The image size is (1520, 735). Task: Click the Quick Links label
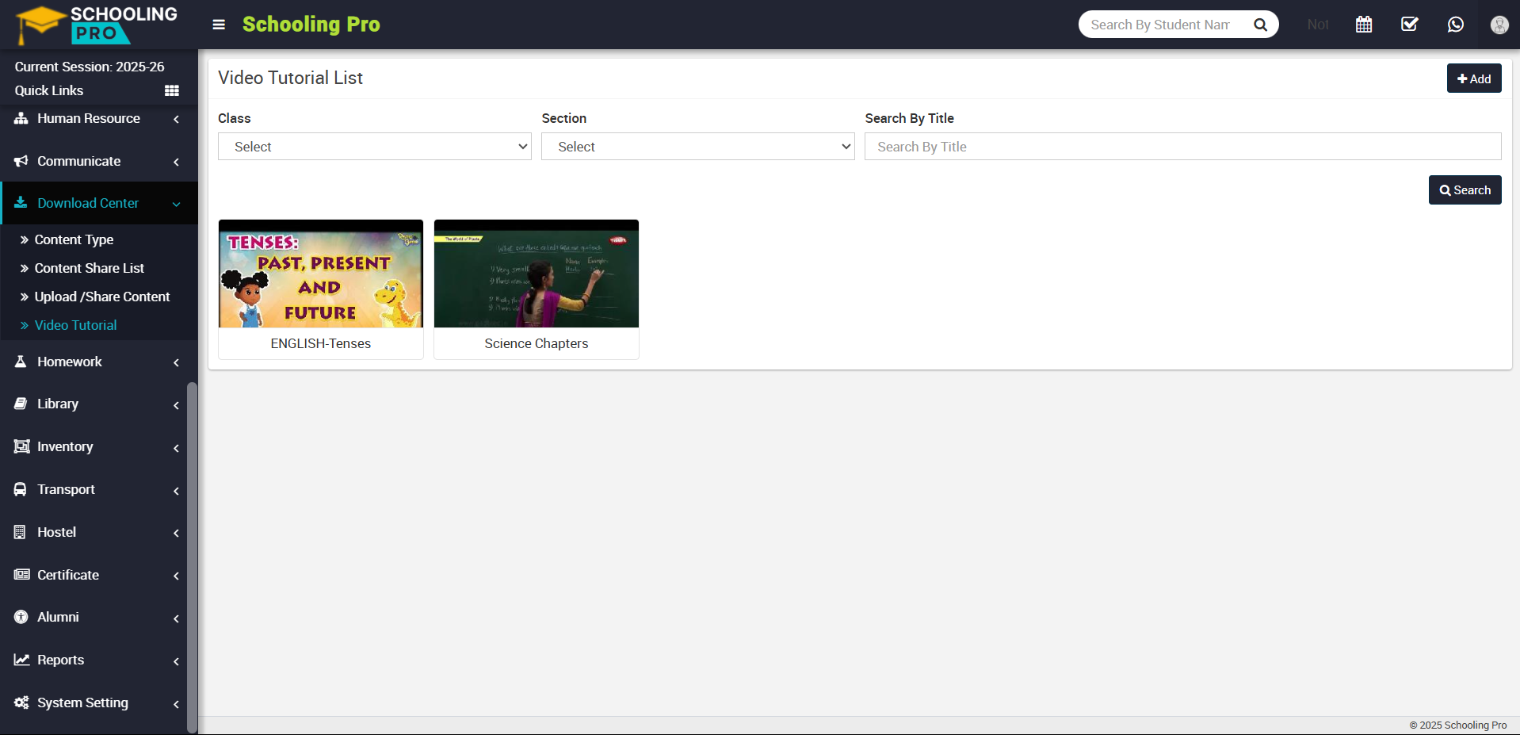(x=49, y=90)
